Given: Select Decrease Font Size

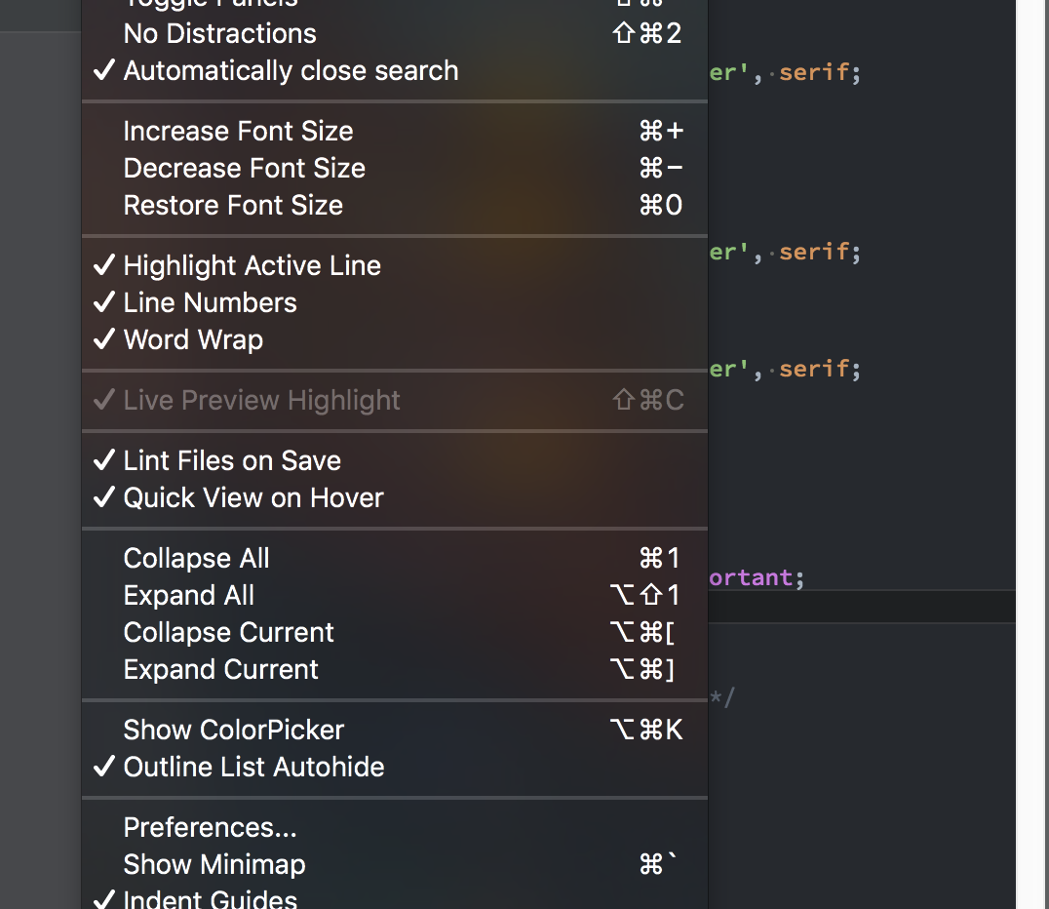Looking at the screenshot, I should pyautogui.click(x=244, y=168).
